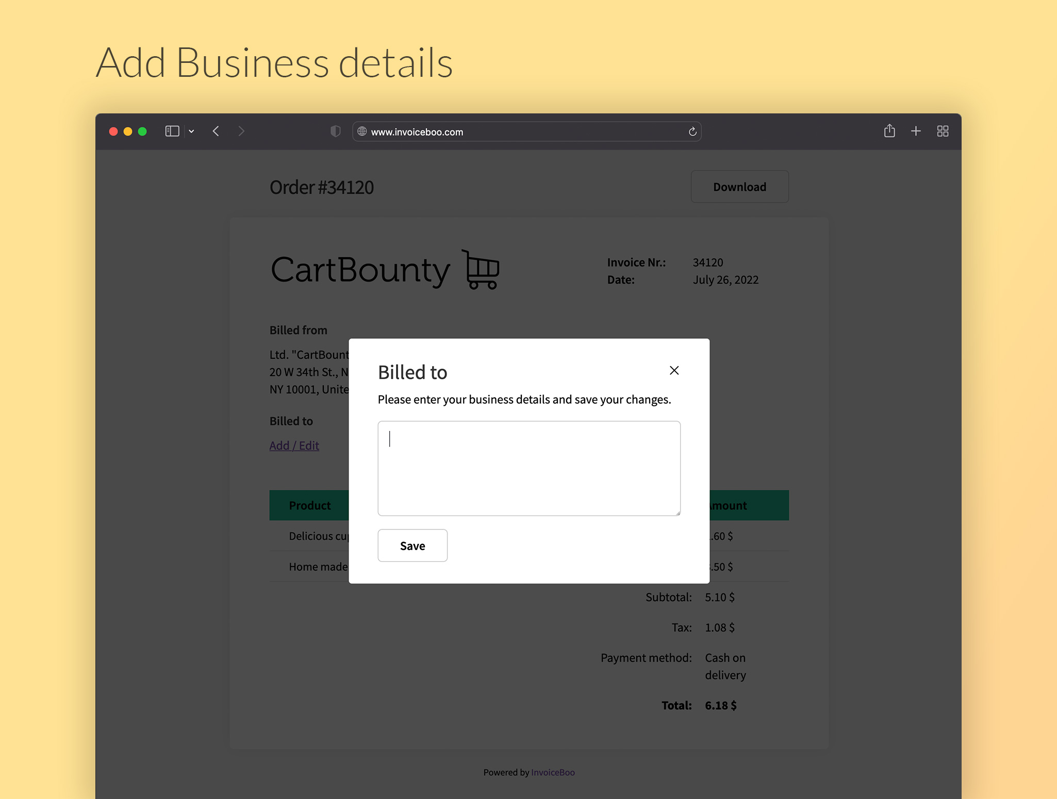This screenshot has width=1057, height=799.
Task: Click the browser new tab plus icon
Action: (916, 131)
